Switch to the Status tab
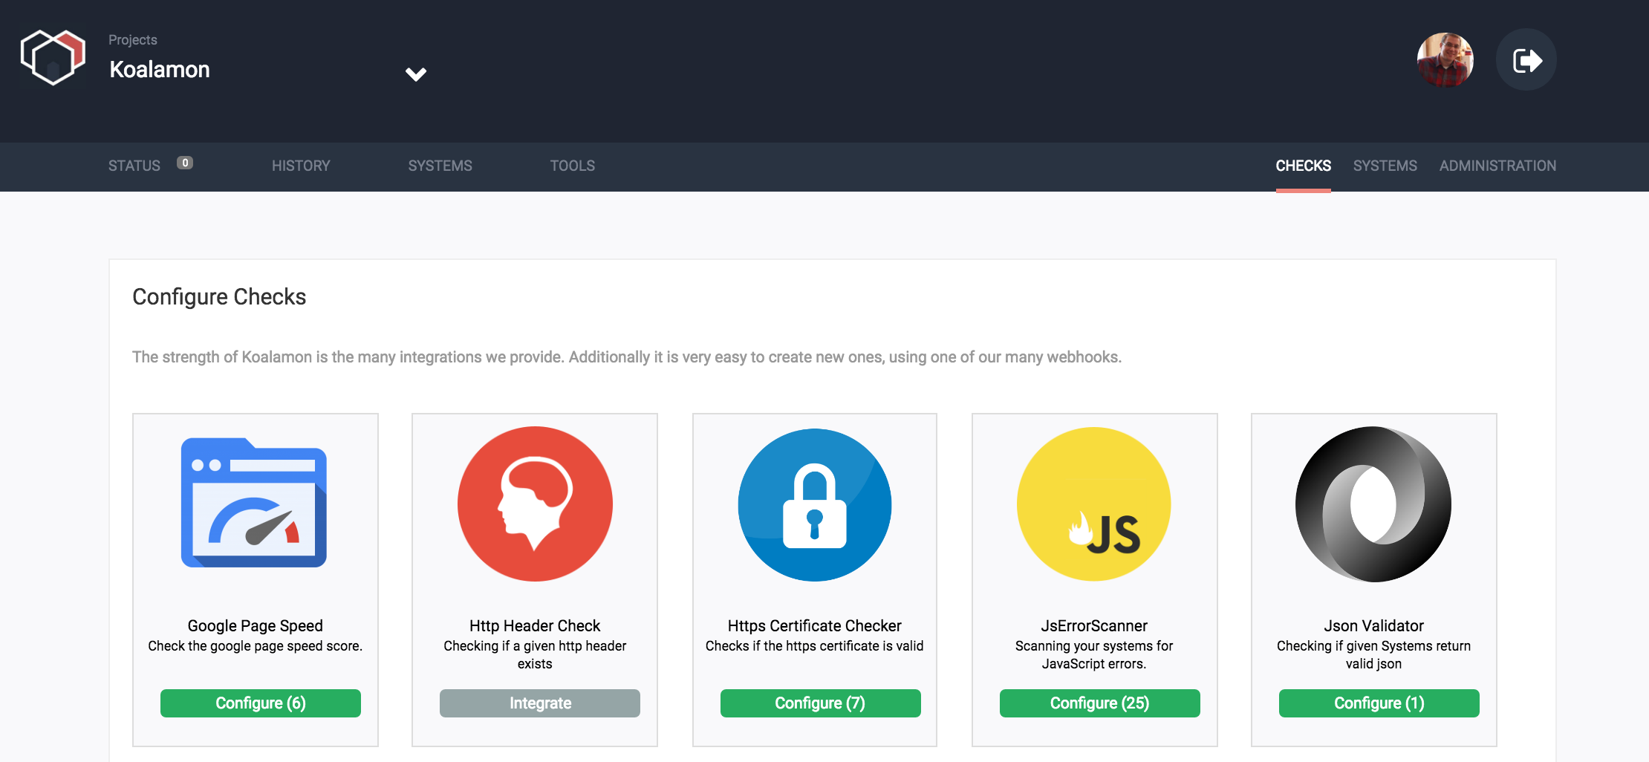Image resolution: width=1649 pixels, height=762 pixels. coord(134,166)
